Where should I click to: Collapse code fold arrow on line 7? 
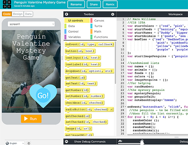[126, 39]
